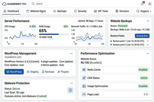Click the CloudHost Pro cloud logo

(4, 4)
